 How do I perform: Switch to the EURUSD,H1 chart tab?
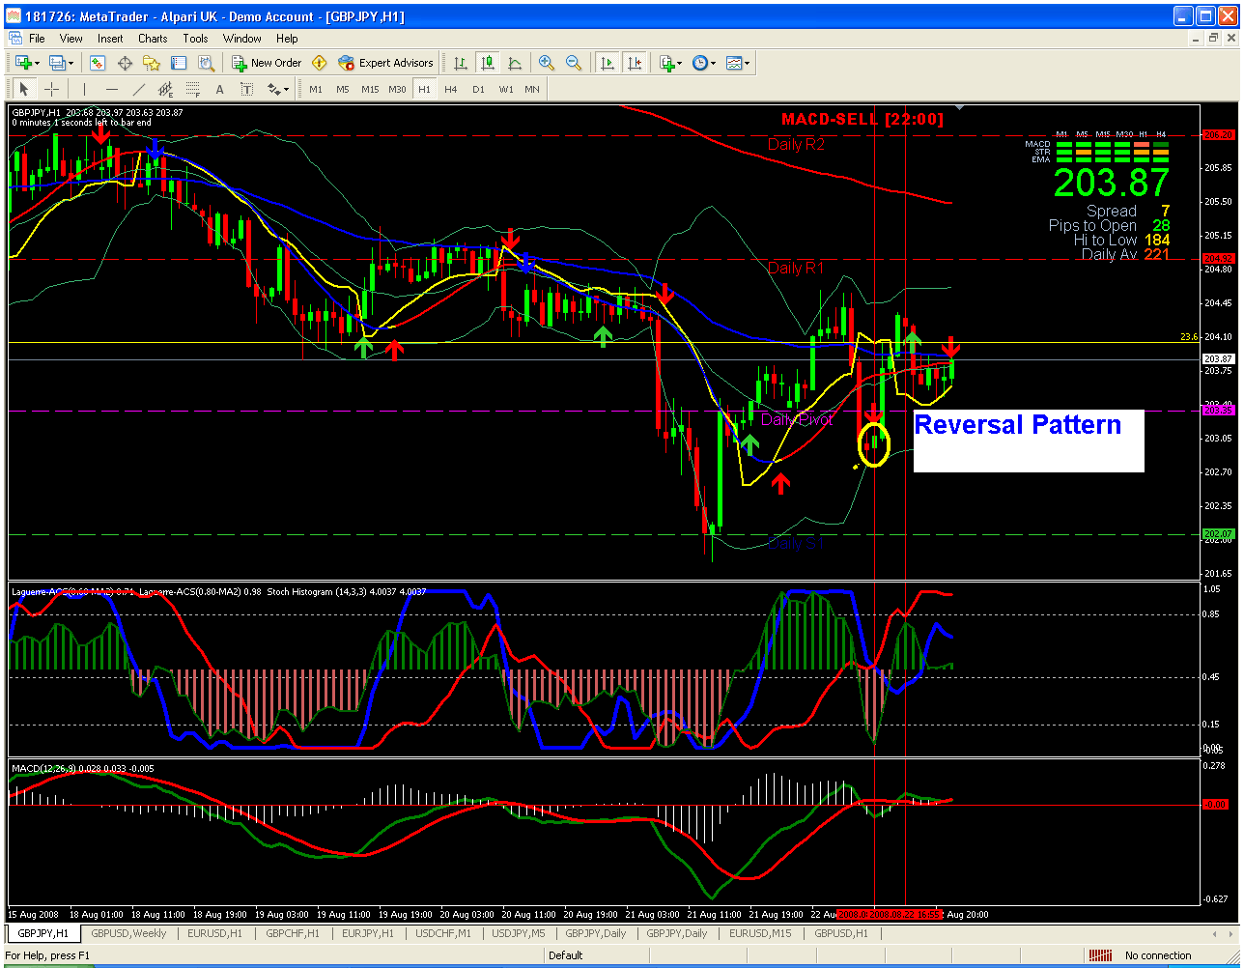214,933
